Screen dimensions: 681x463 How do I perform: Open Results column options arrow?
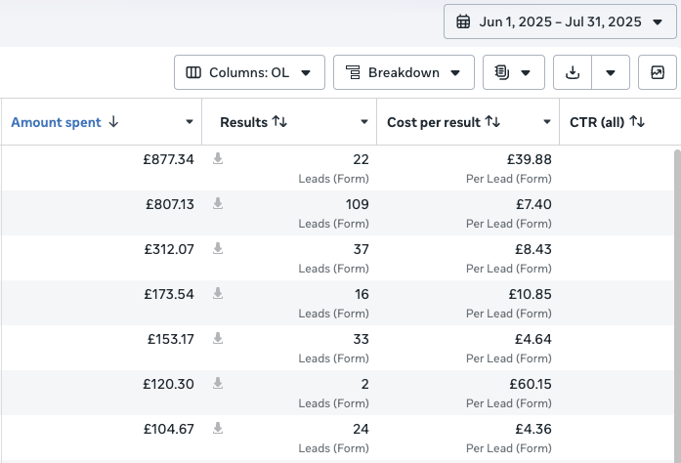(364, 122)
